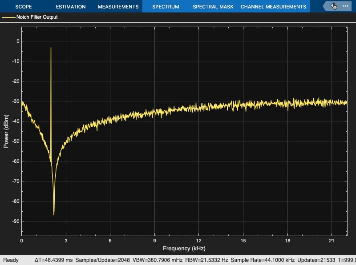Click the Ready status text
Viewport: 356px width, 265px height.
(11, 260)
